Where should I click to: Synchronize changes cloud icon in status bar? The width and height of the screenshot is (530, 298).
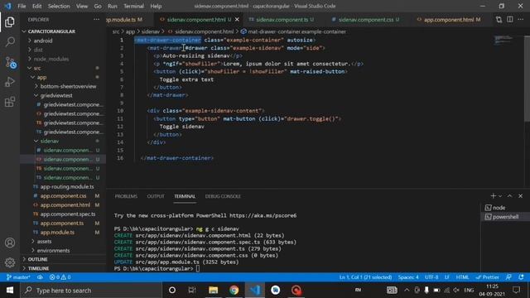[40, 277]
